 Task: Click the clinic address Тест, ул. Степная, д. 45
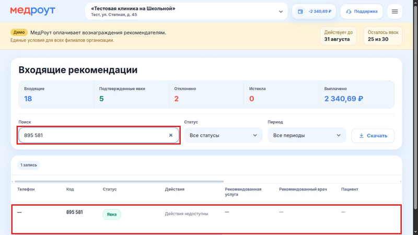114,15
